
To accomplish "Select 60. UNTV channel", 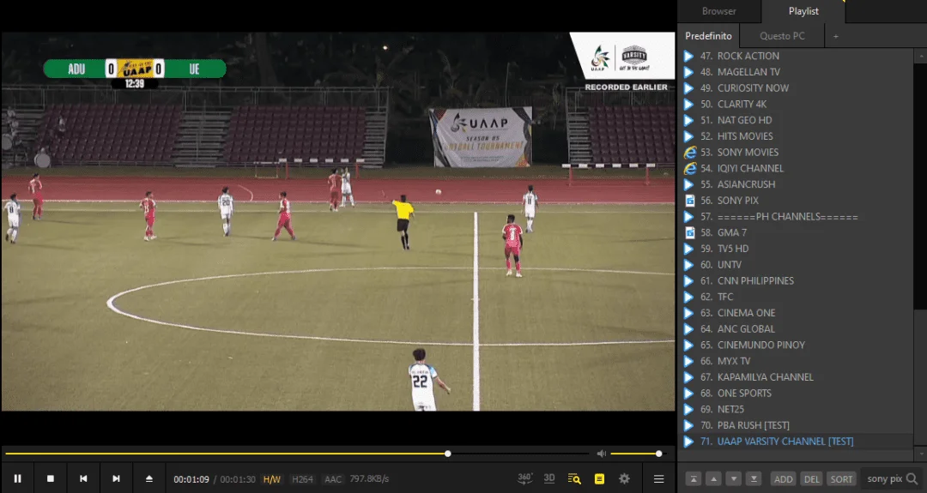I will point(795,265).
